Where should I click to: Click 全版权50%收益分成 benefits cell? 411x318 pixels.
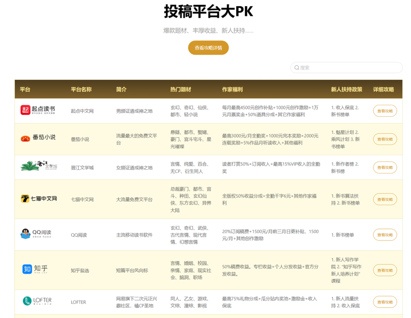click(269, 199)
